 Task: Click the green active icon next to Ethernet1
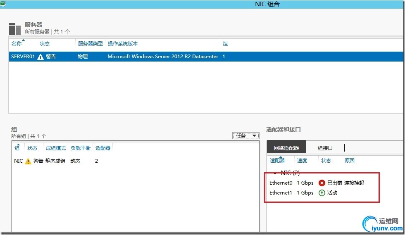pyautogui.click(x=322, y=193)
